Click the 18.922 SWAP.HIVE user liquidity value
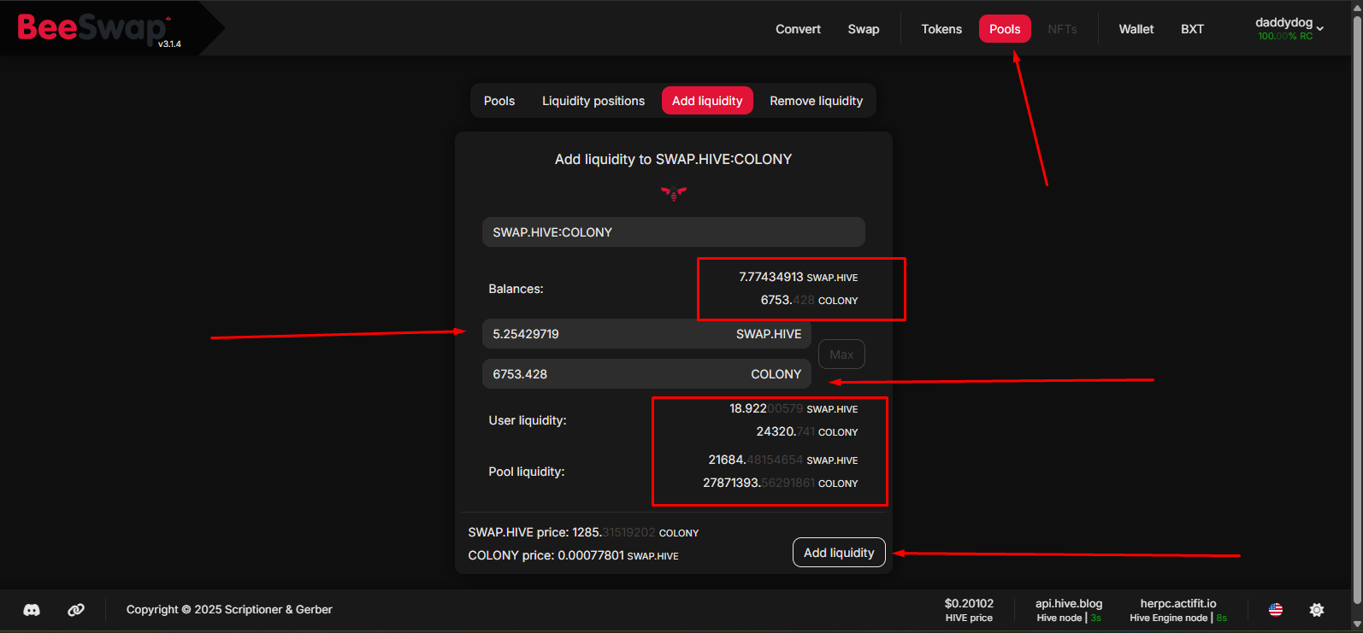The width and height of the screenshot is (1363, 633). pos(794,408)
